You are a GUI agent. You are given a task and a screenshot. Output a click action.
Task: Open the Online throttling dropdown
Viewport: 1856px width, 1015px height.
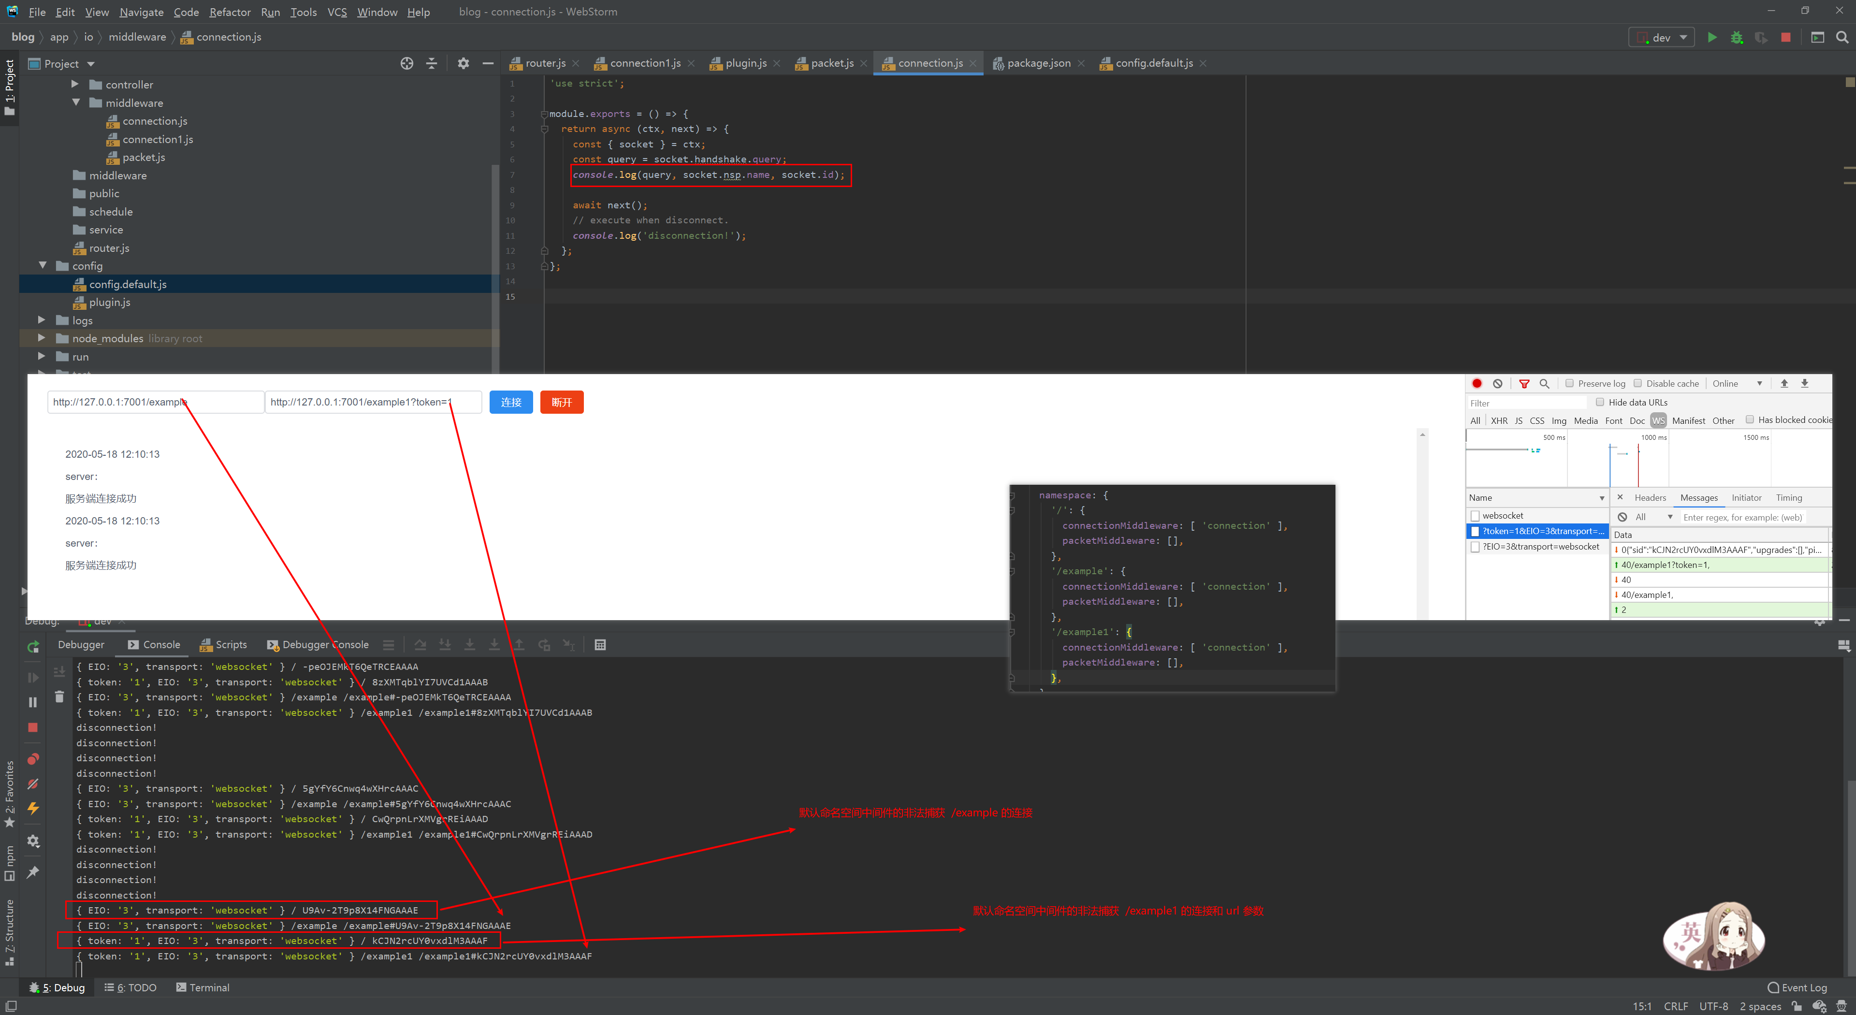pos(1737,383)
